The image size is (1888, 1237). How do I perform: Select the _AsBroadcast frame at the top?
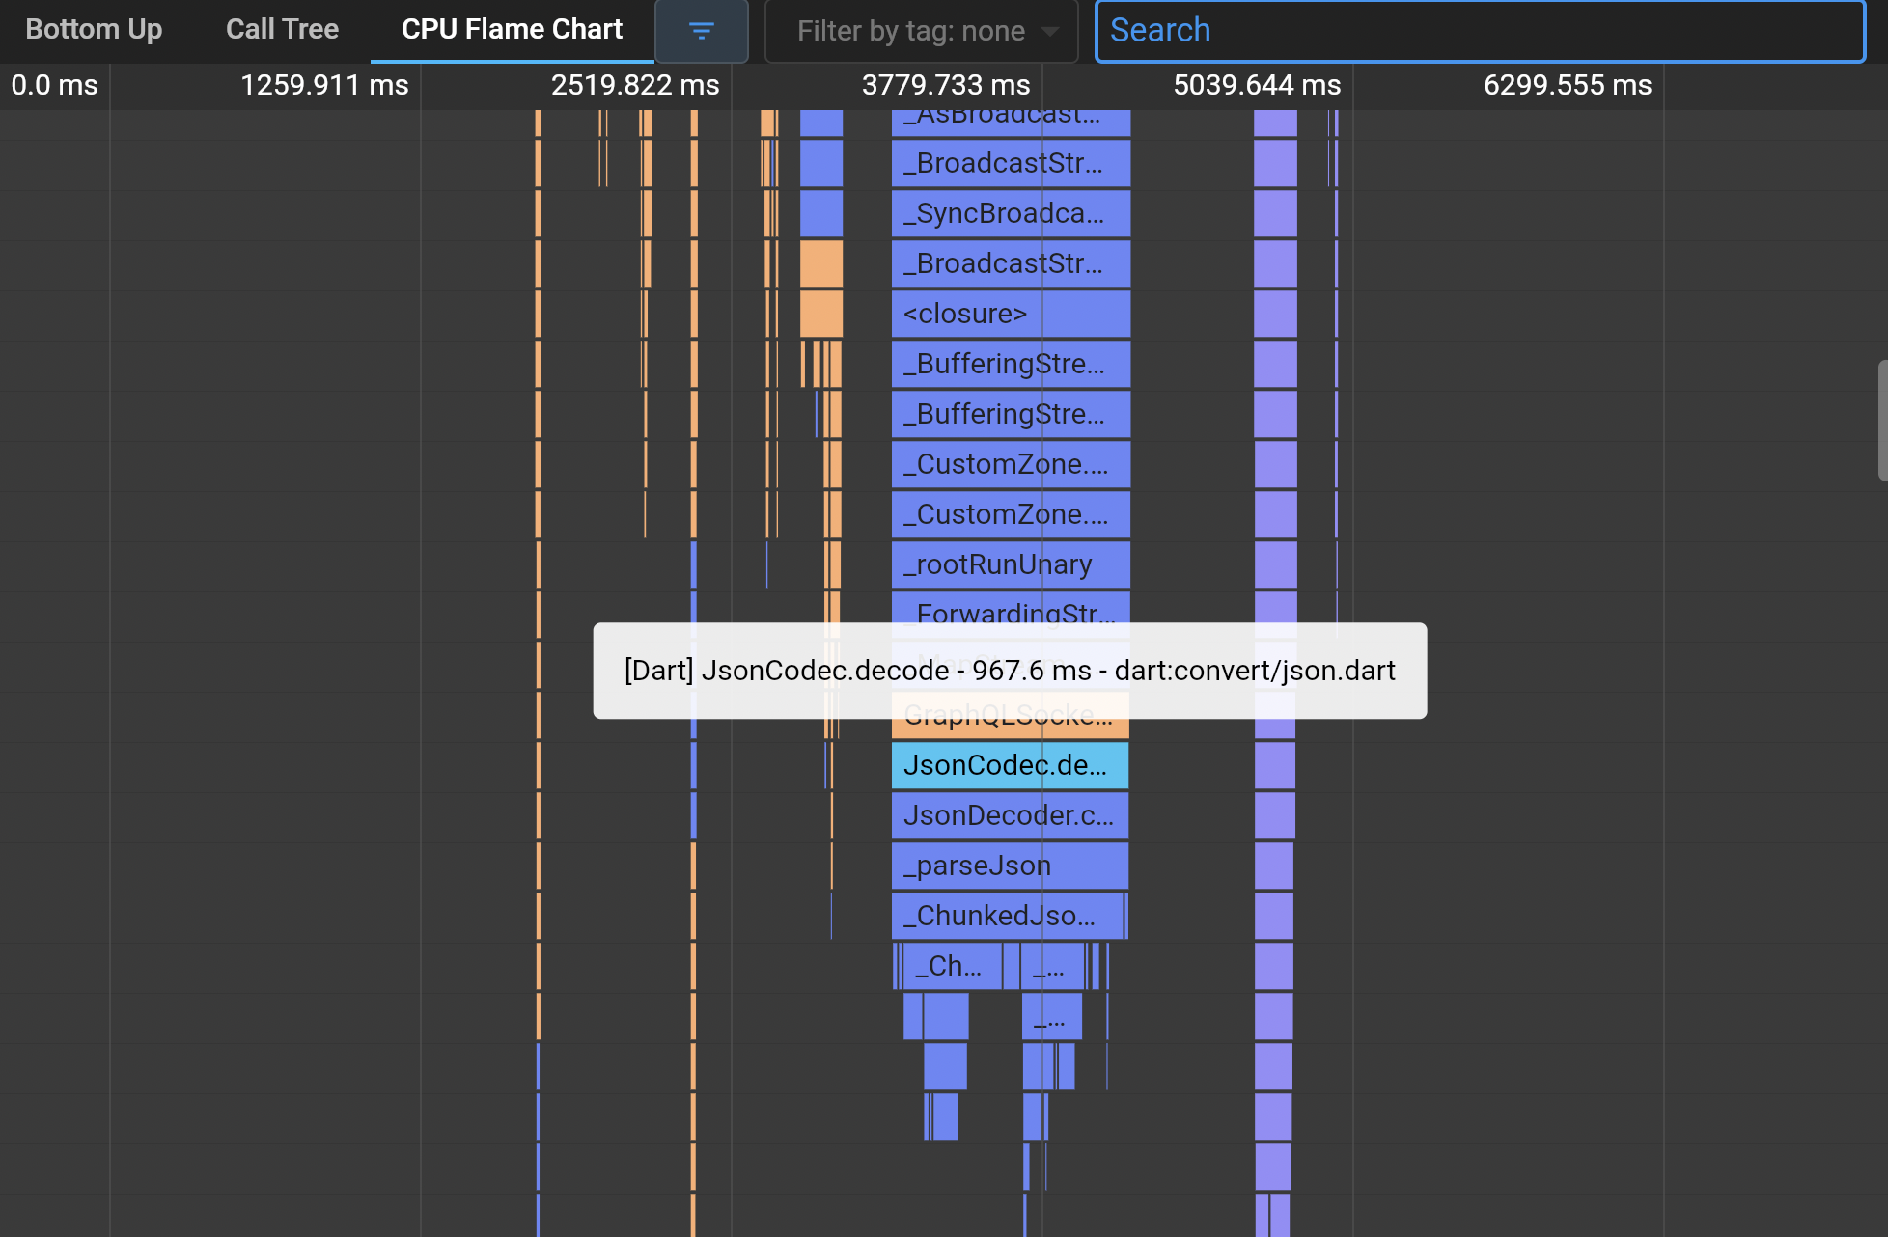point(1009,116)
